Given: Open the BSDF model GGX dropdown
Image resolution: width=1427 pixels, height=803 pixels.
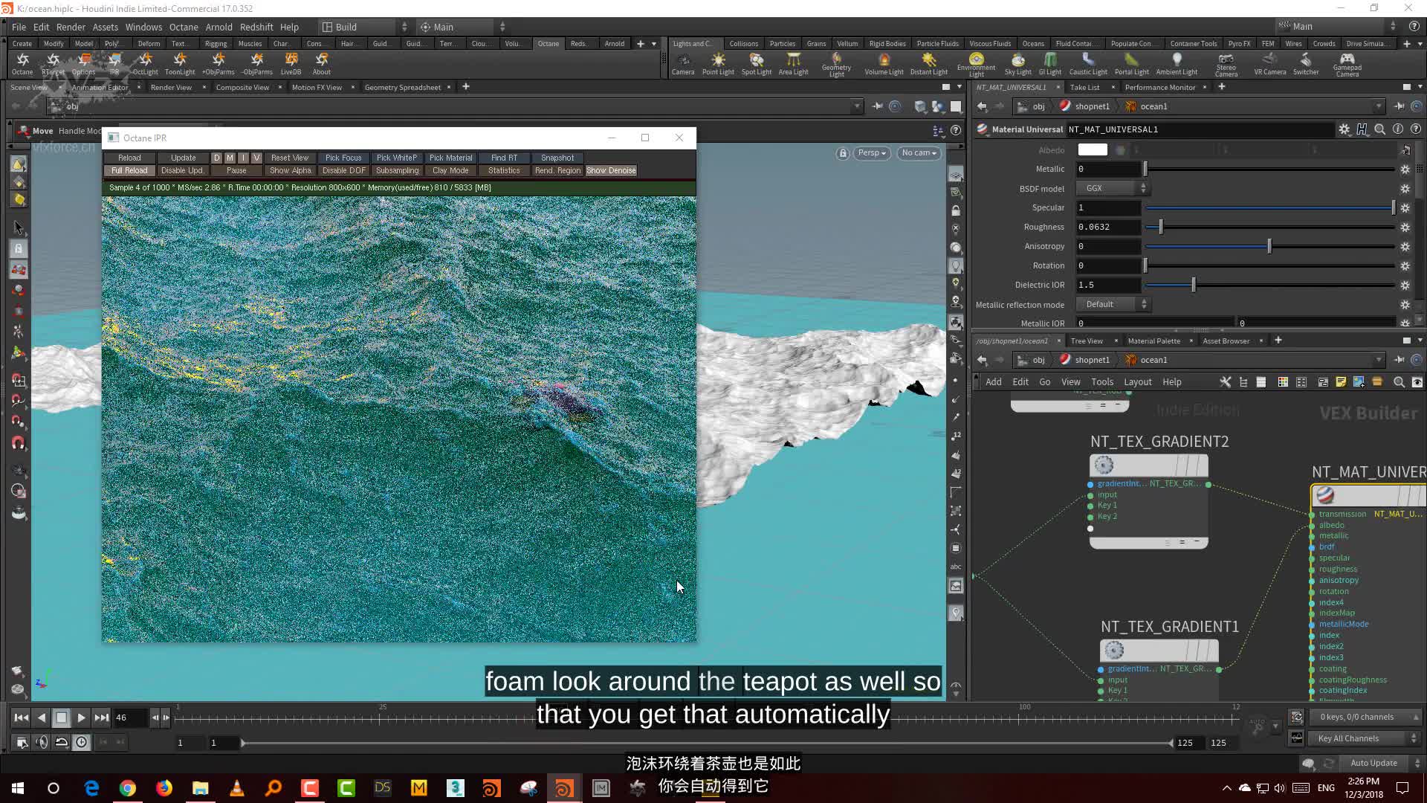Looking at the screenshot, I should point(1113,188).
